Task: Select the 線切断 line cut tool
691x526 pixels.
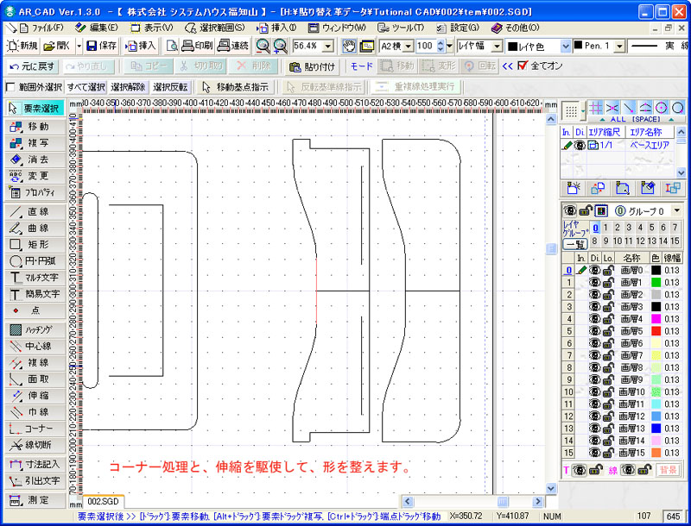Action: (35, 445)
